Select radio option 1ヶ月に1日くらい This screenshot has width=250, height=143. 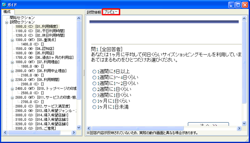click(94, 101)
